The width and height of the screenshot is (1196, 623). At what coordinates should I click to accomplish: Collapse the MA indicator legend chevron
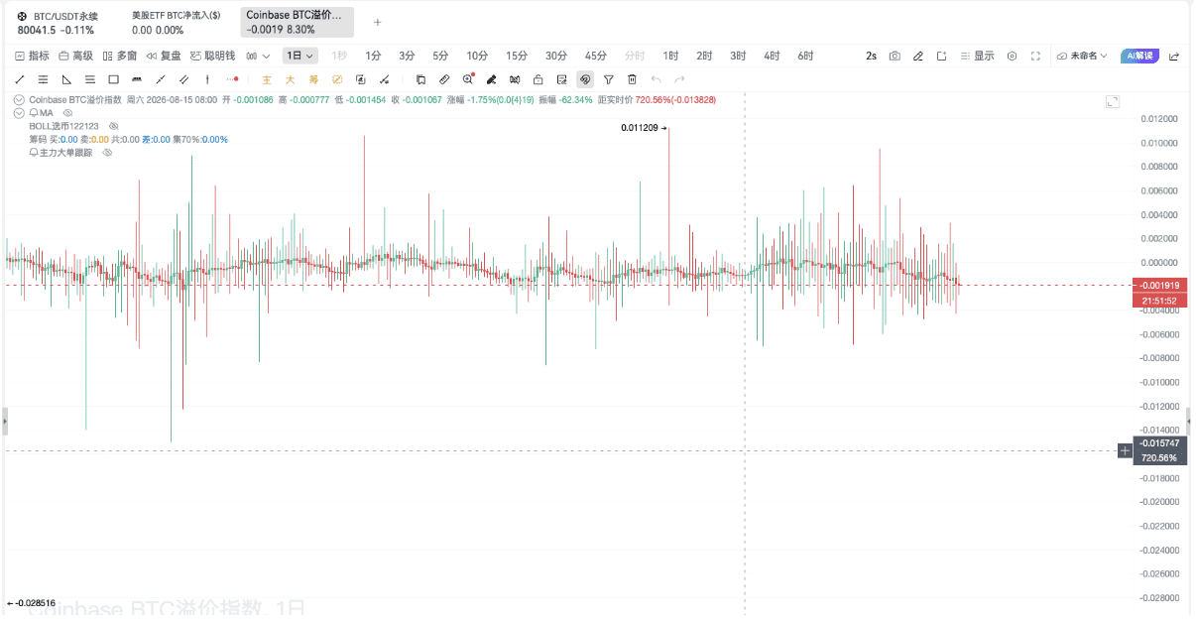tap(19, 113)
